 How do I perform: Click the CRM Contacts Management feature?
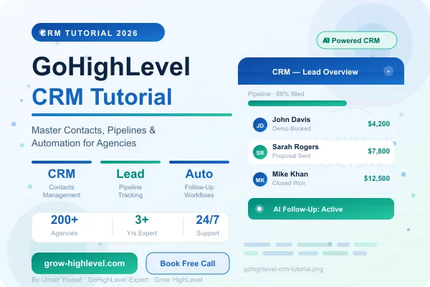point(62,180)
